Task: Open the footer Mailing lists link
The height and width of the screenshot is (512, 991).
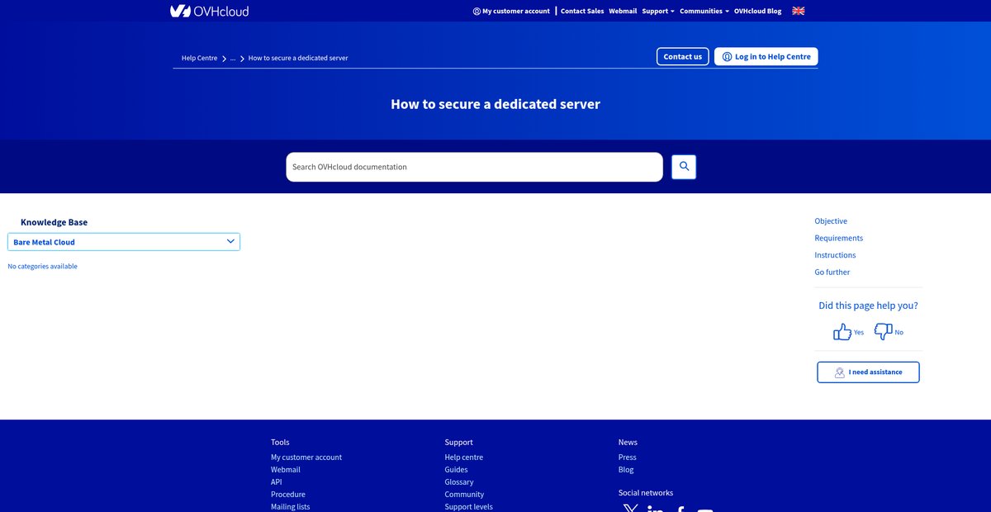Action: 291,507
